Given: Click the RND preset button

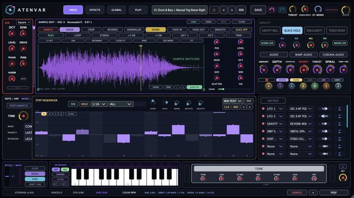Looking at the screenshot, I should point(241,10).
